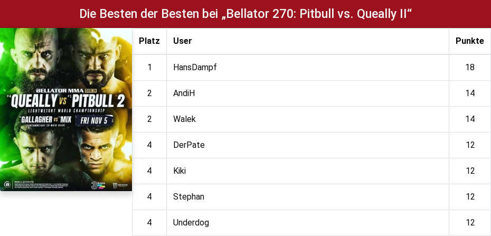Select user HansDampf in first place
The width and height of the screenshot is (491, 236).
(x=195, y=67)
